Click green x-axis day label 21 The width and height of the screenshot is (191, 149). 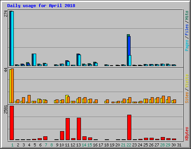[x=123, y=145]
